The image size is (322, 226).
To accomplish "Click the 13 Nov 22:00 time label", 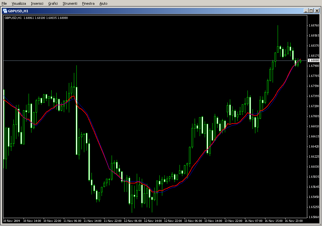I will 234,221.
